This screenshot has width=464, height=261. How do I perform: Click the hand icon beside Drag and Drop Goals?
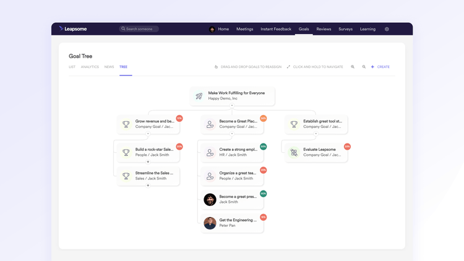point(216,67)
